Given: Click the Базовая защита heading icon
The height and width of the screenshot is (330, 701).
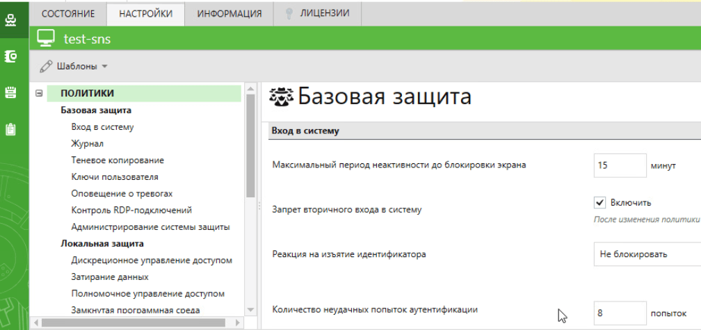Looking at the screenshot, I should pos(281,98).
